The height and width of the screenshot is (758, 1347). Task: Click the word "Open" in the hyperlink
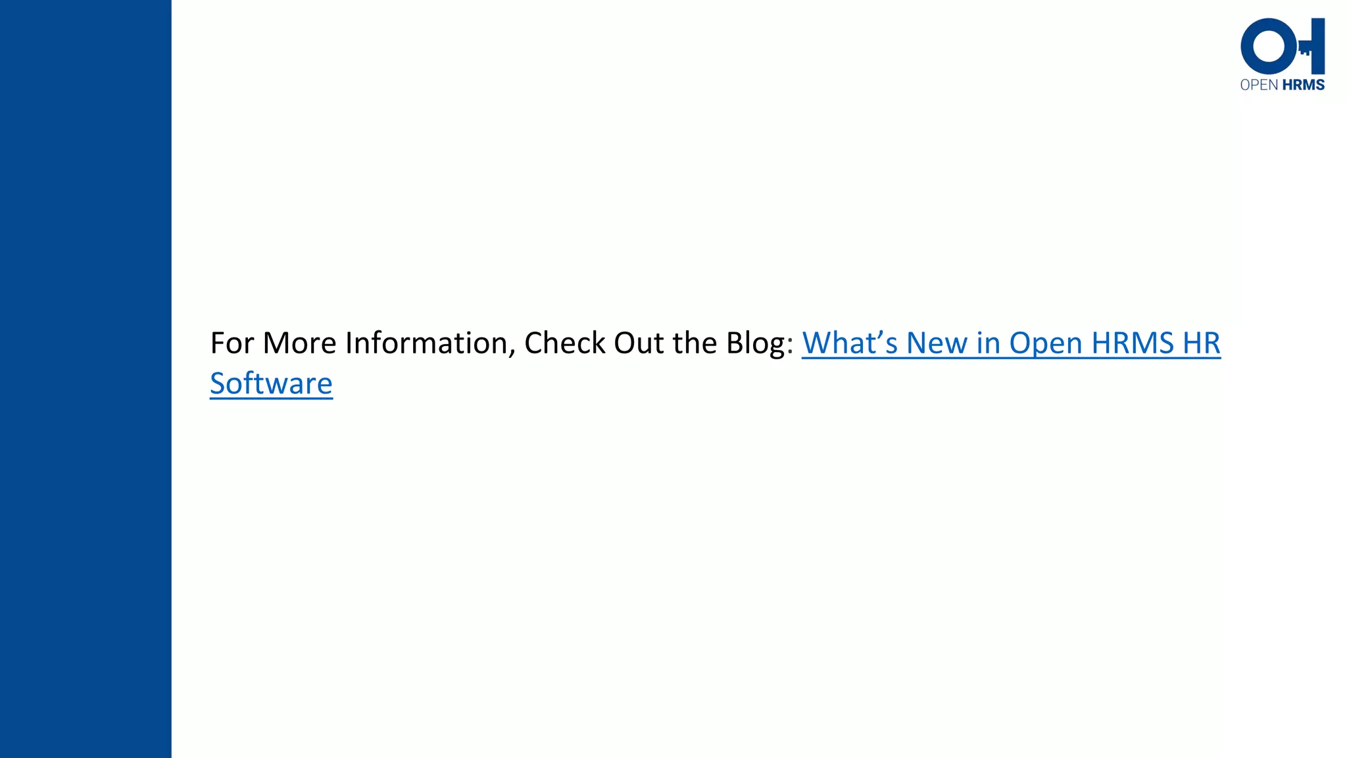(1046, 343)
